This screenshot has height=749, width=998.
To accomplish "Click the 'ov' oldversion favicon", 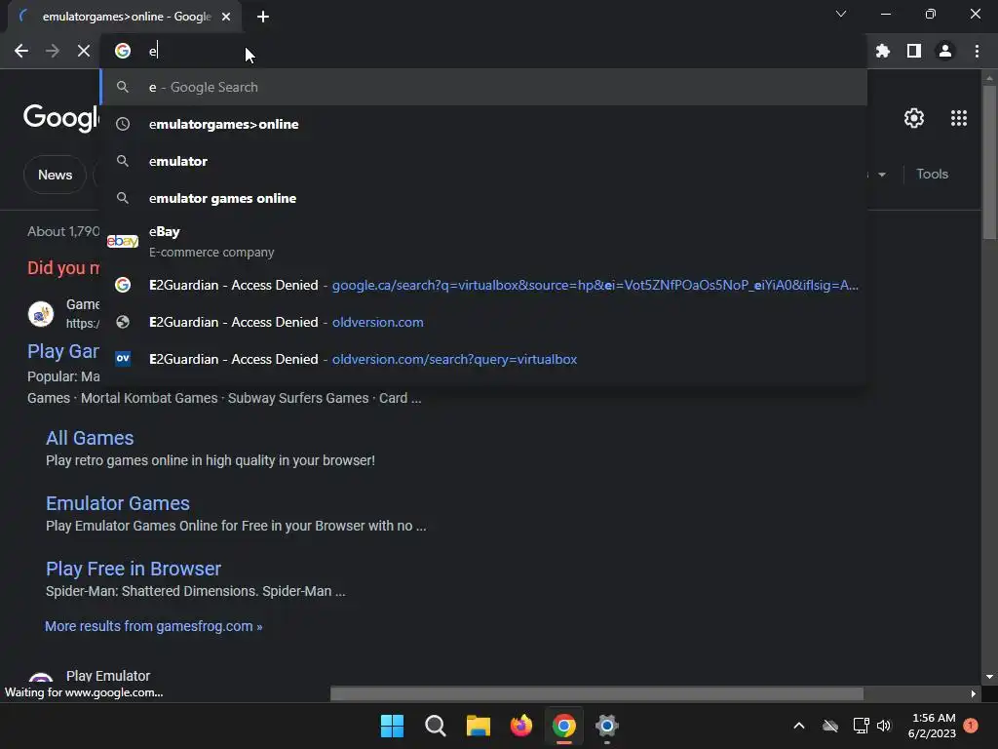I will pyautogui.click(x=123, y=359).
